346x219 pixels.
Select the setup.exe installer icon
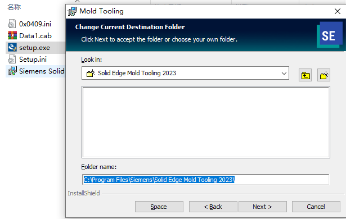point(12,47)
